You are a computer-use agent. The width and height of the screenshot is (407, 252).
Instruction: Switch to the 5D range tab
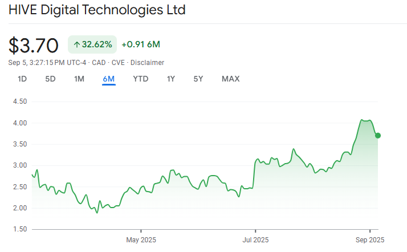pos(50,79)
